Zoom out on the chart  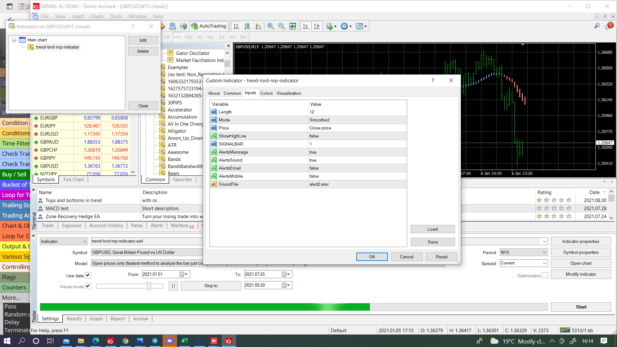coord(282,26)
